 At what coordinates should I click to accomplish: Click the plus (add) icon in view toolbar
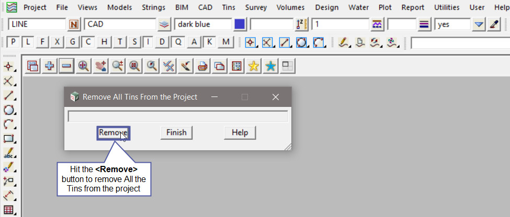coord(50,66)
